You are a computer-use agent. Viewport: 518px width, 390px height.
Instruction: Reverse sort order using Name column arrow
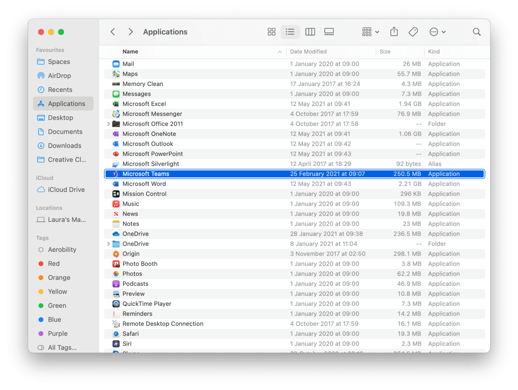279,51
